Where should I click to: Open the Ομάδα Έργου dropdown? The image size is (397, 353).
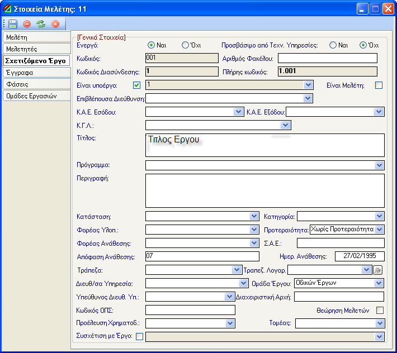pyautogui.click(x=379, y=283)
